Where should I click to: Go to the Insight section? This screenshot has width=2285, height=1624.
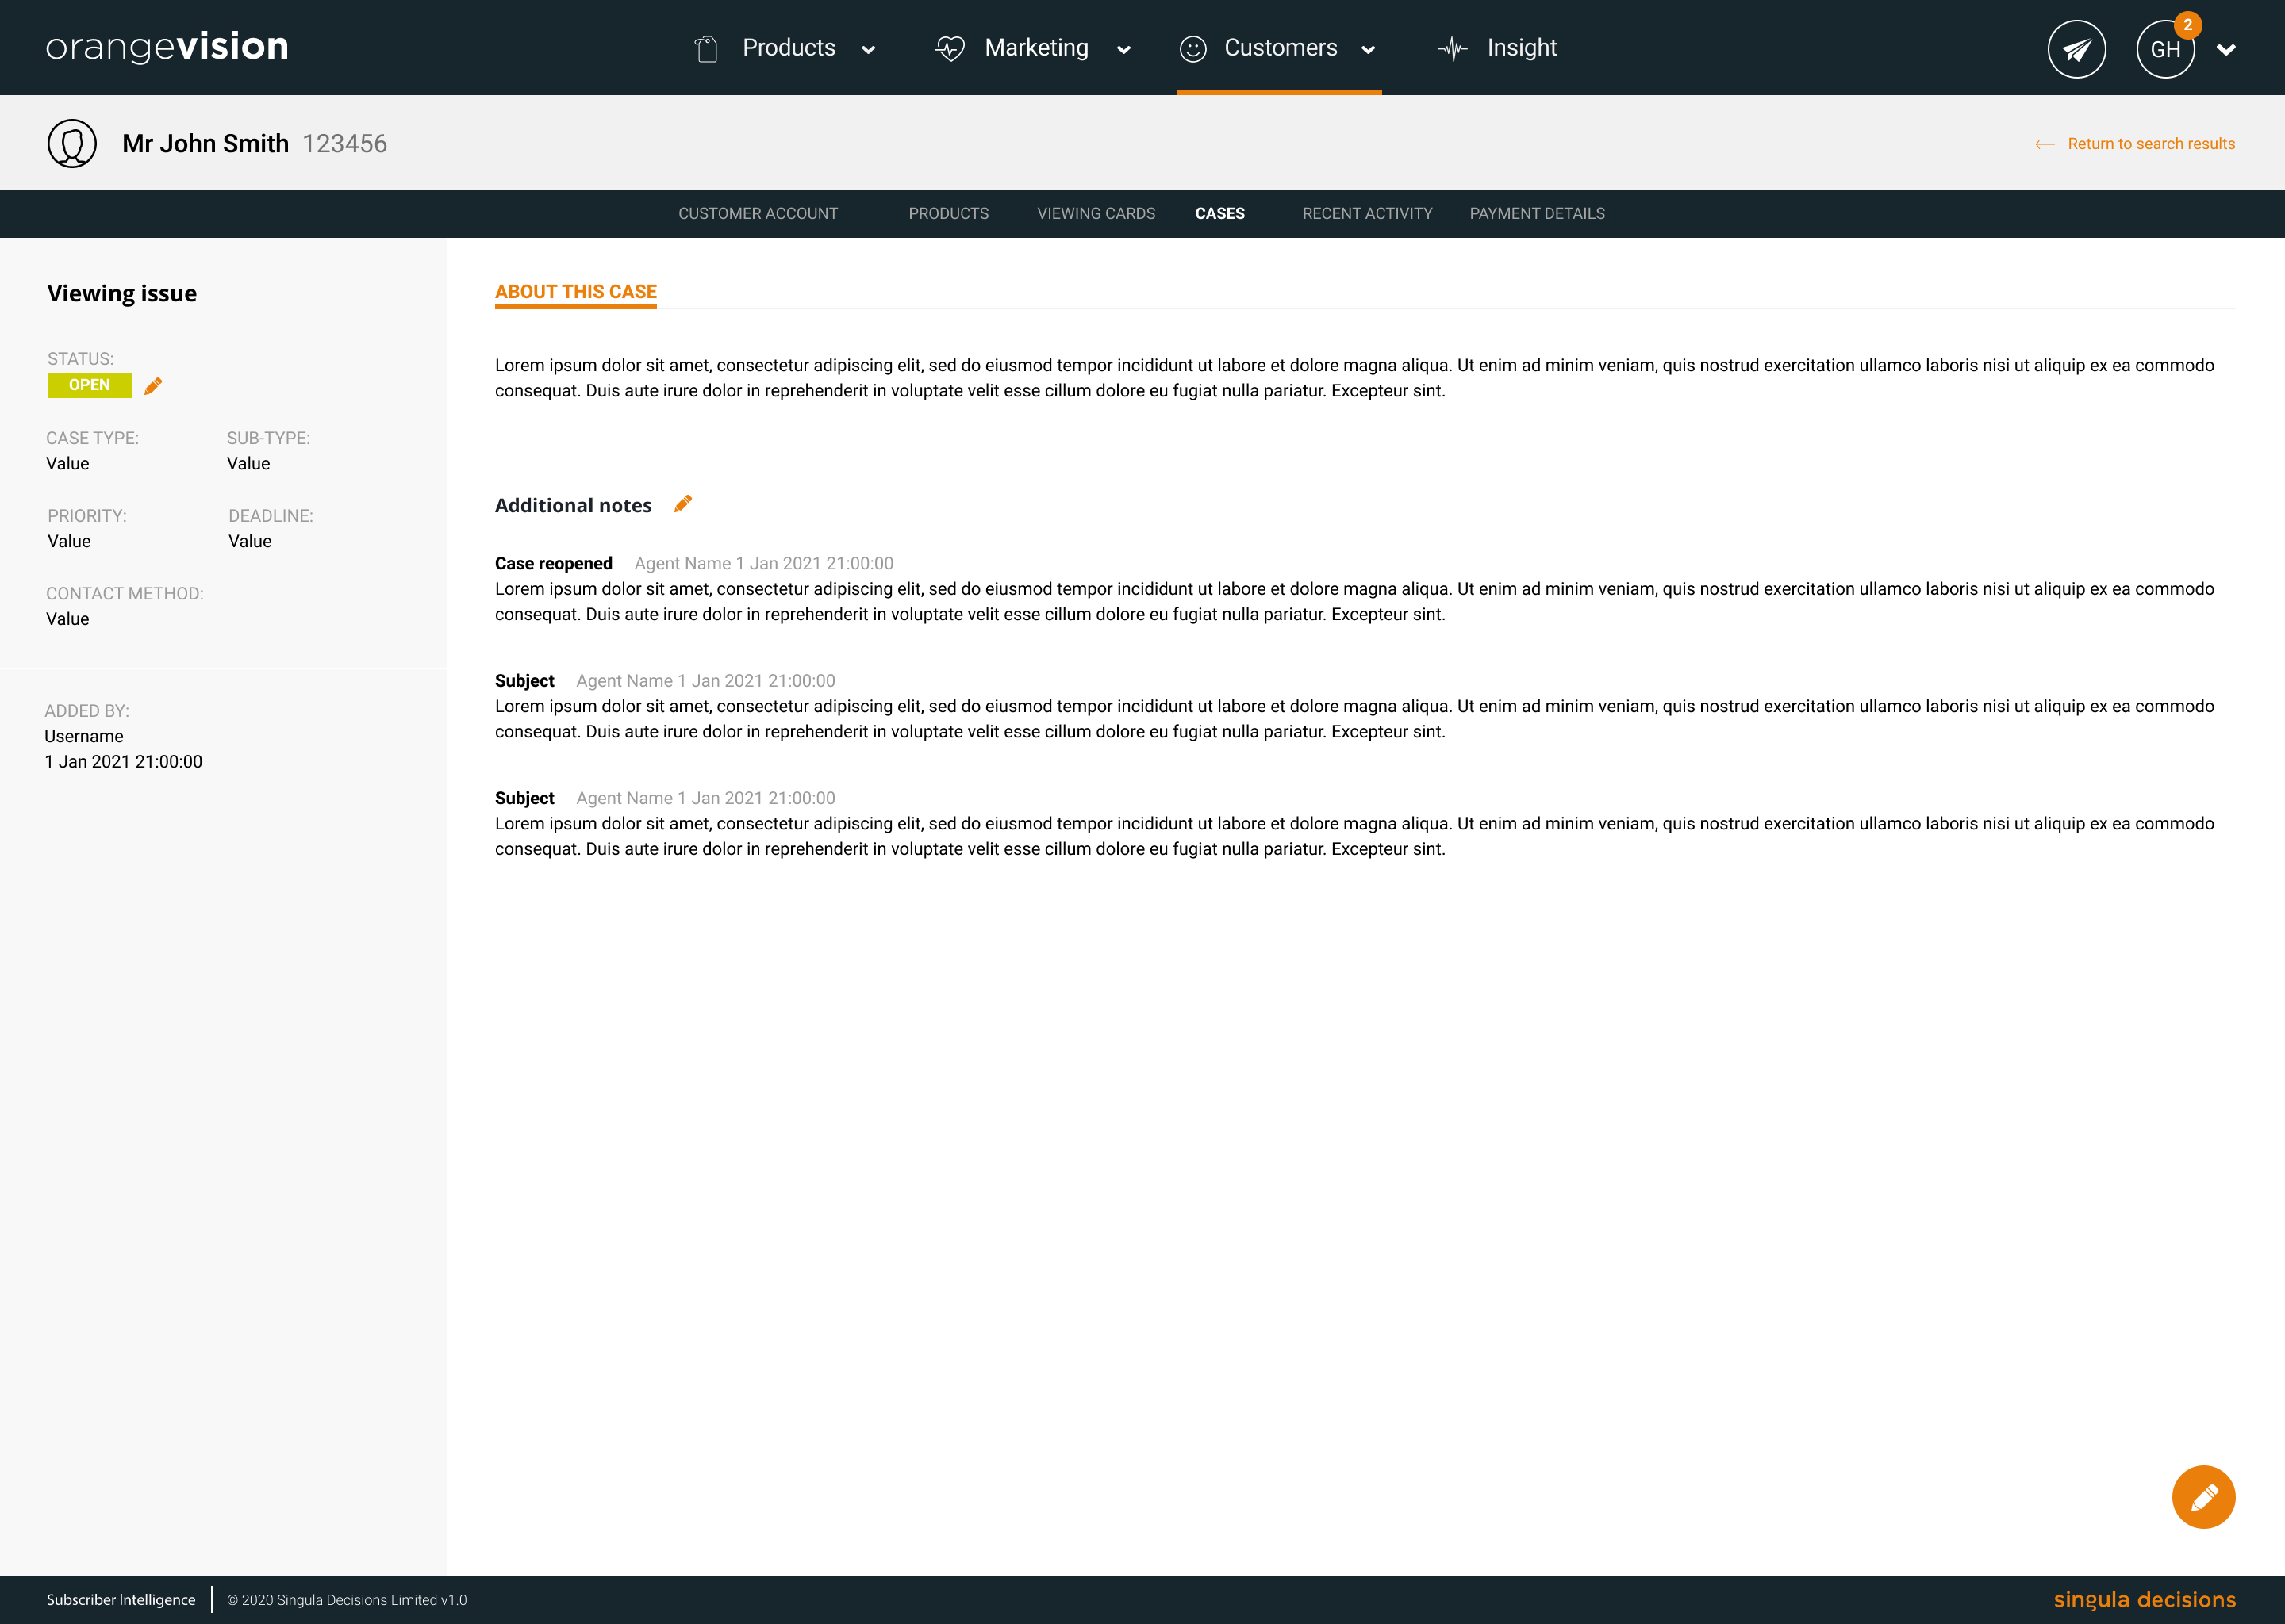click(x=1522, y=48)
